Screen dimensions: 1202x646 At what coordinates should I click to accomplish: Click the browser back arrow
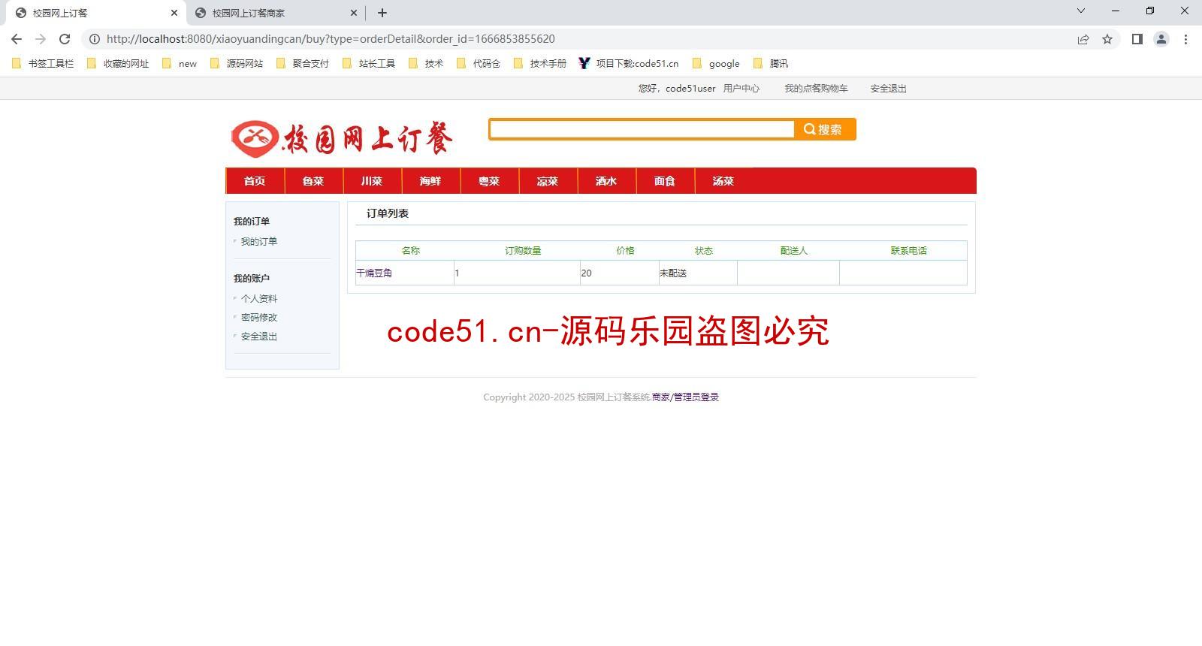click(17, 39)
